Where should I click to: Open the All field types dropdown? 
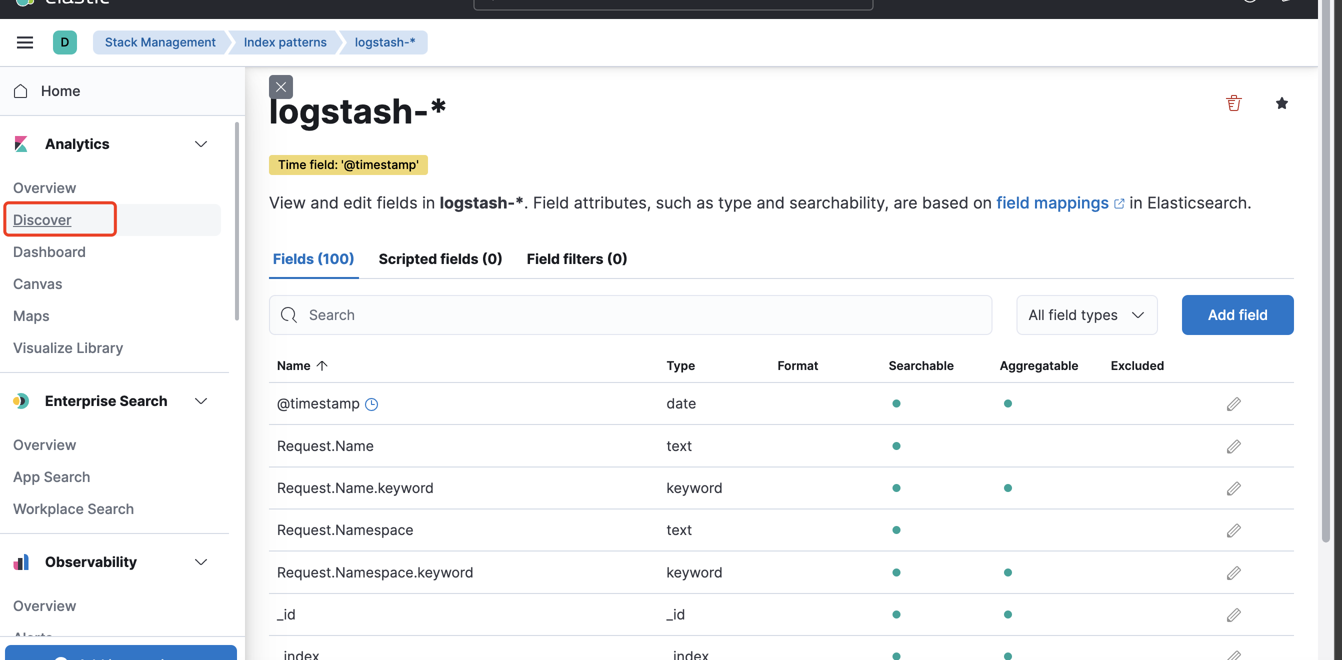(x=1086, y=315)
